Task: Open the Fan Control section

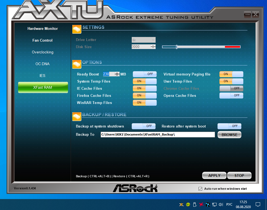Action: pos(42,40)
